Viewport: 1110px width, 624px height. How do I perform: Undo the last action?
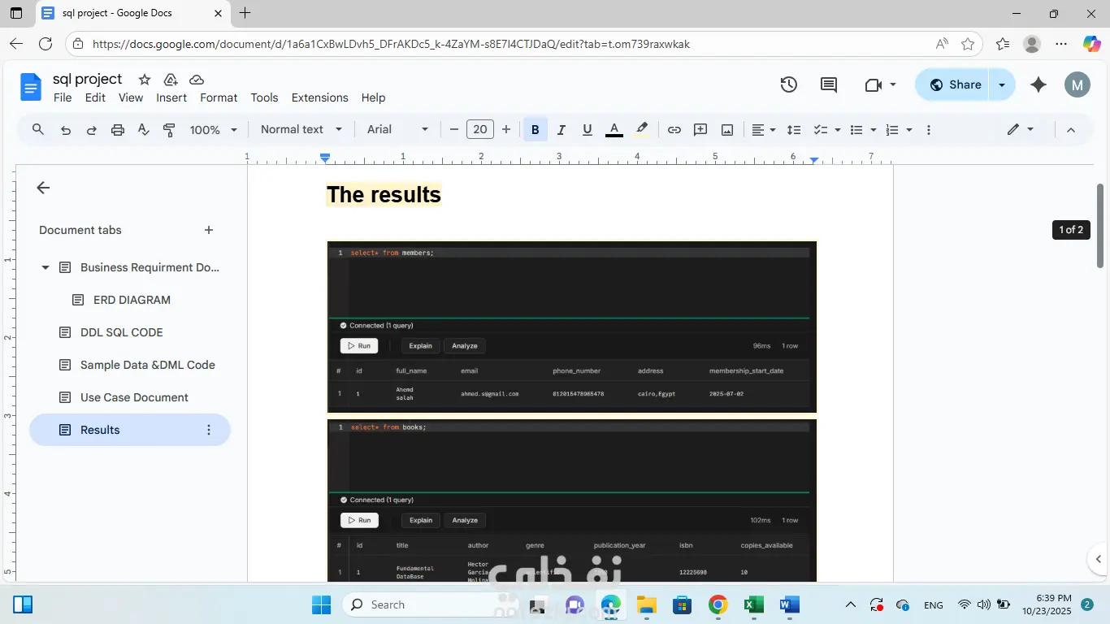(x=66, y=130)
